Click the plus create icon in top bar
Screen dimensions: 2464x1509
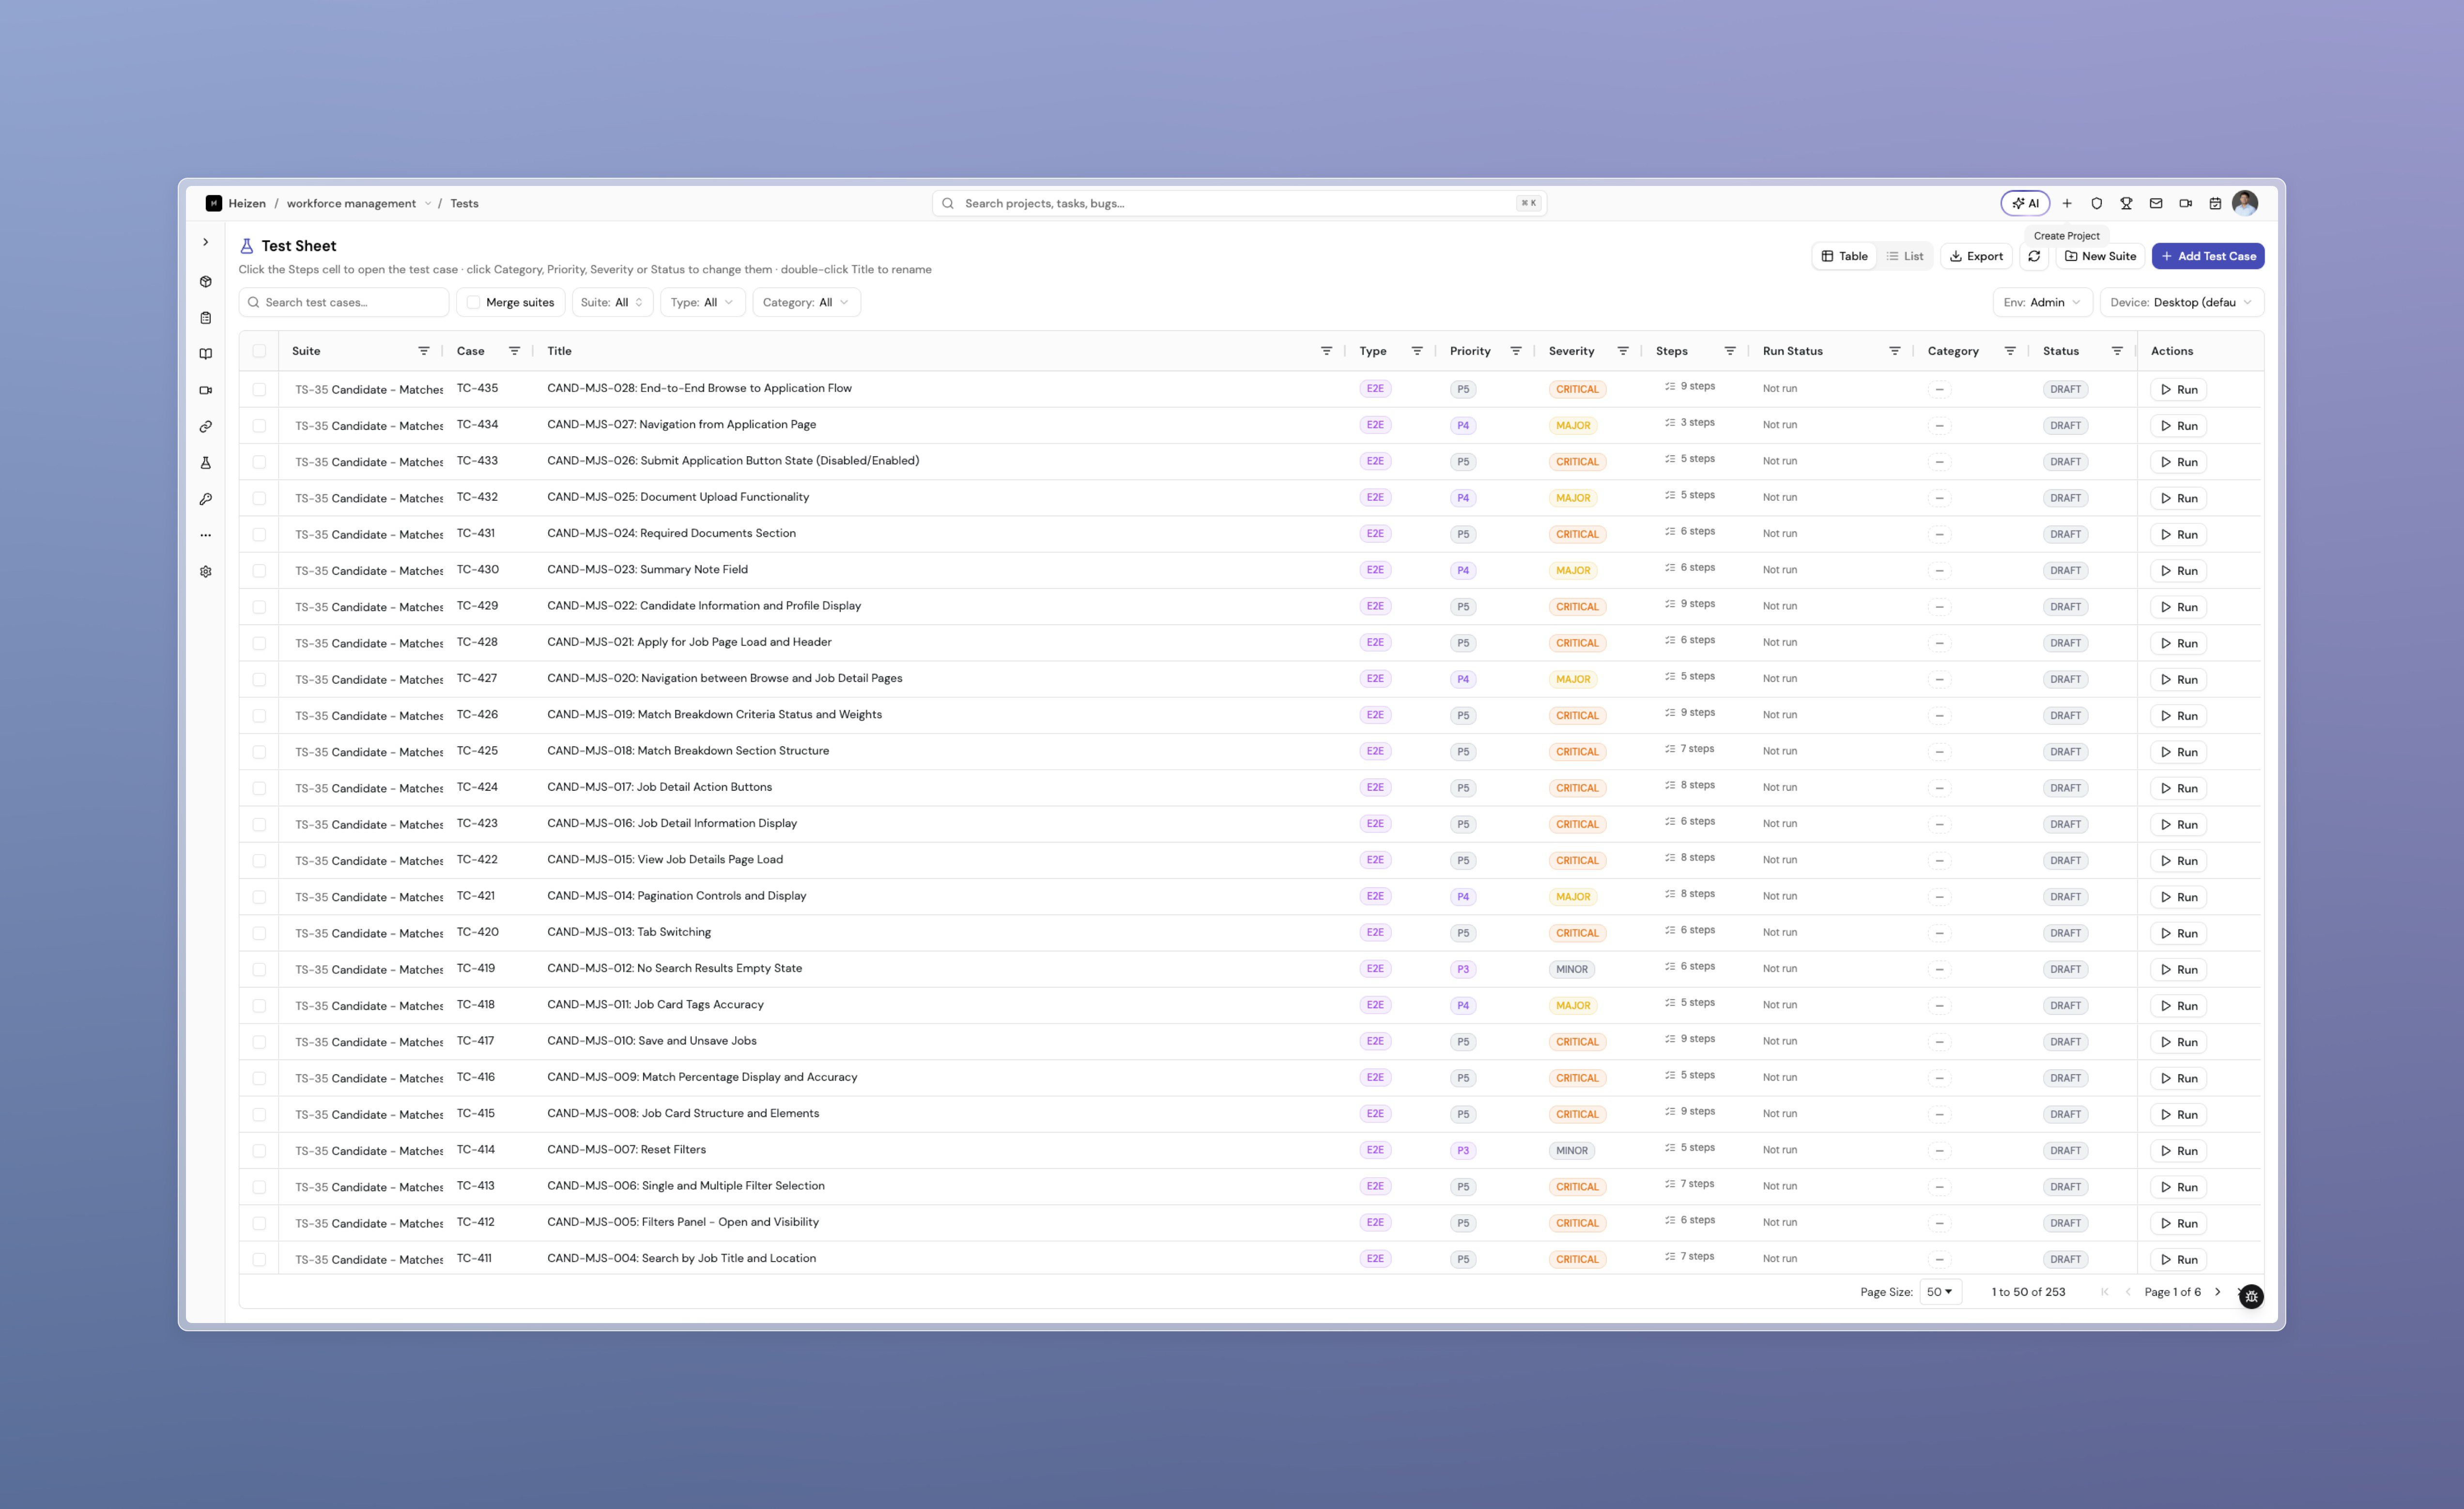2067,203
